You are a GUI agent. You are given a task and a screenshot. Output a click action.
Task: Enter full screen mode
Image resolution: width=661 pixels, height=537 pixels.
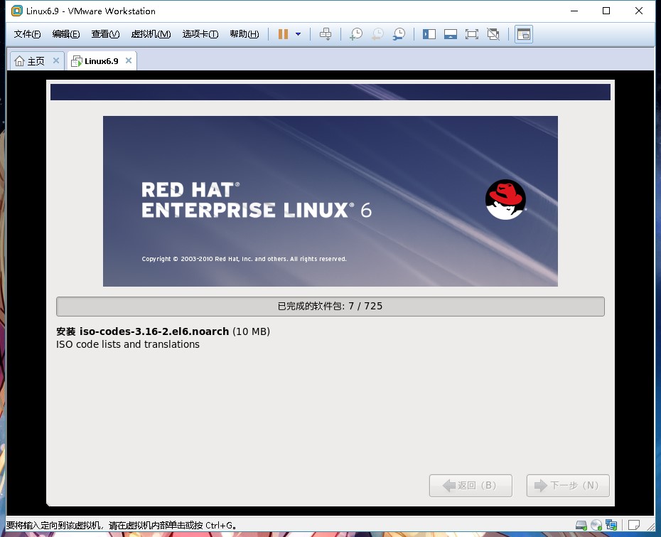tap(472, 34)
